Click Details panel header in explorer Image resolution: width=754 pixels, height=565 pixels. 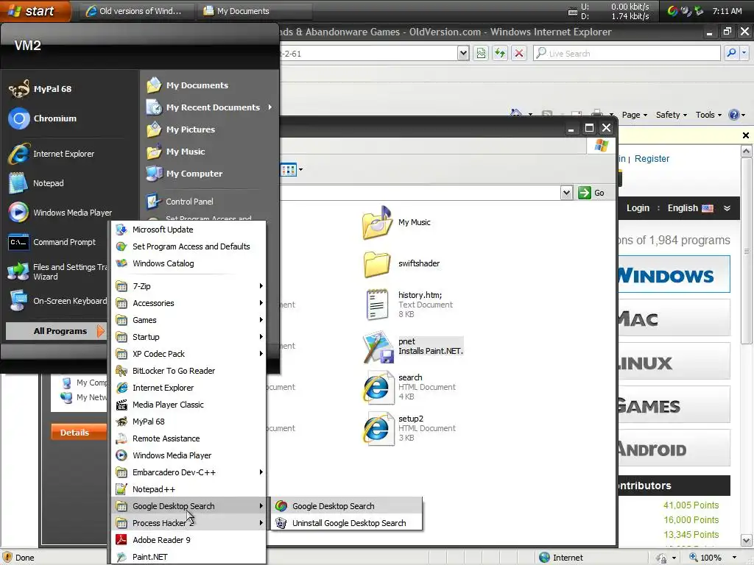click(x=78, y=433)
